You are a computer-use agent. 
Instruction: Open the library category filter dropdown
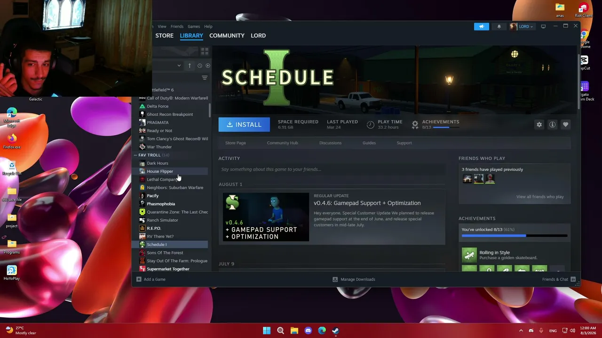tap(179, 66)
